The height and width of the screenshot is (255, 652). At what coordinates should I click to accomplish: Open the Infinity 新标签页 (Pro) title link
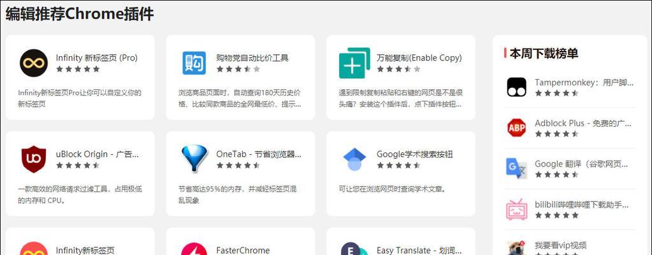pos(96,58)
